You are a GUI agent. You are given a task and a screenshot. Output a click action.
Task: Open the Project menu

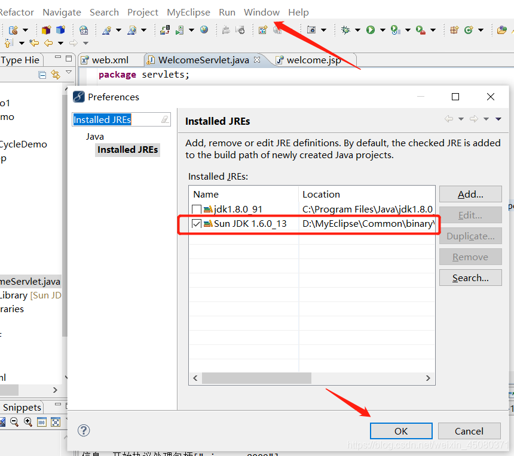[x=143, y=12]
